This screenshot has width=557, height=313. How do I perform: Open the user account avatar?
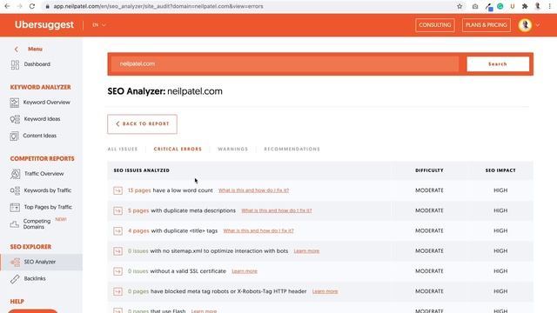coord(525,25)
